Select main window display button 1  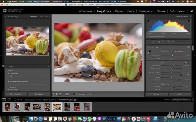tap(4, 99)
